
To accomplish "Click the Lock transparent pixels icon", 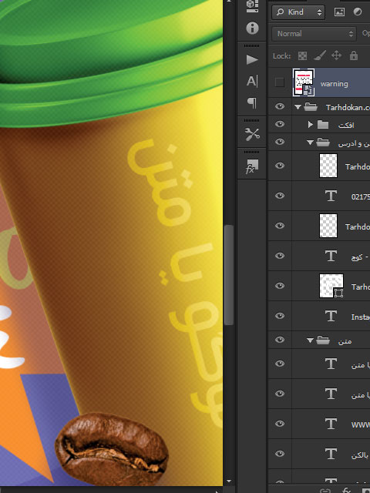I will (x=302, y=56).
